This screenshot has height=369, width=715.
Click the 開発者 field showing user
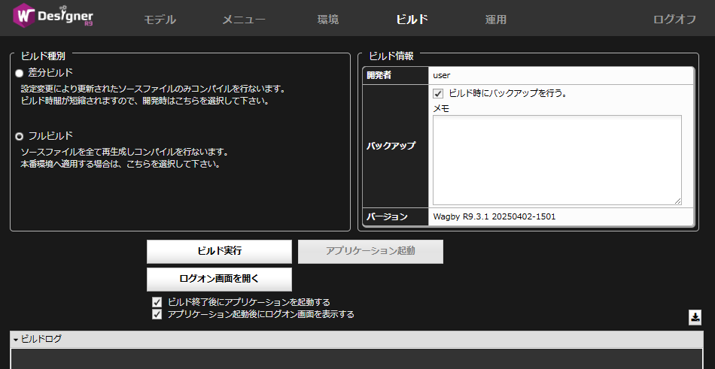(x=561, y=75)
